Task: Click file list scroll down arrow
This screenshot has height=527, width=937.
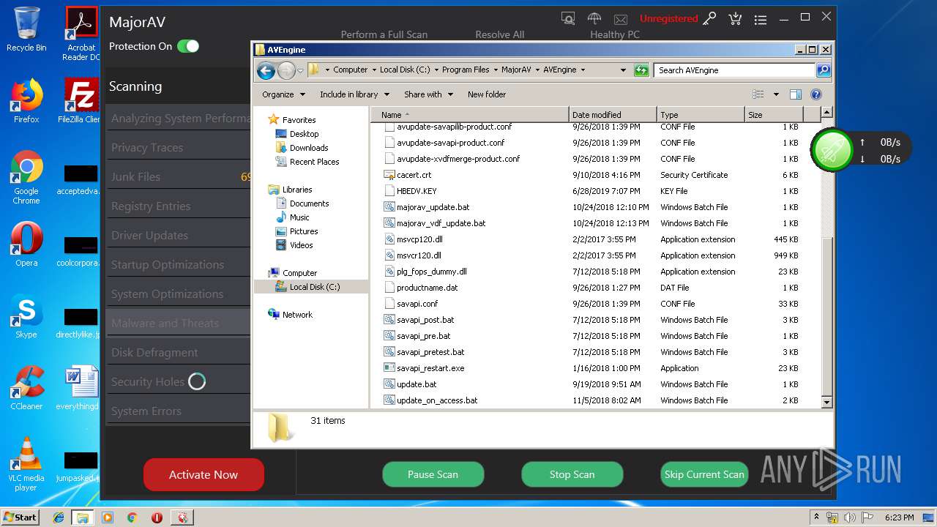Action: tap(826, 402)
